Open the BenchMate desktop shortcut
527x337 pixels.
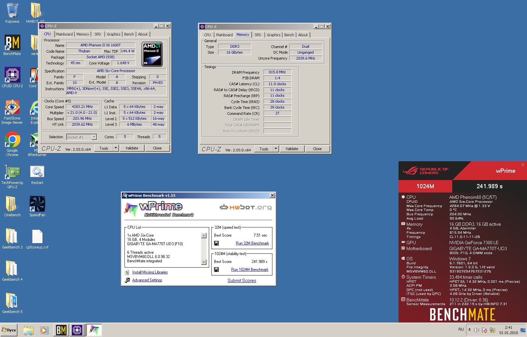(x=12, y=45)
